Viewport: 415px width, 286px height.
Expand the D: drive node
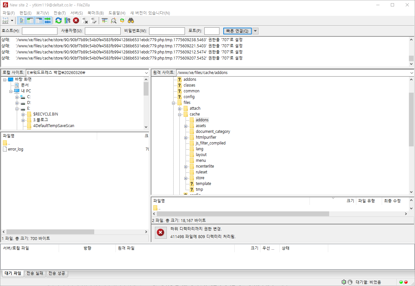click(17, 103)
